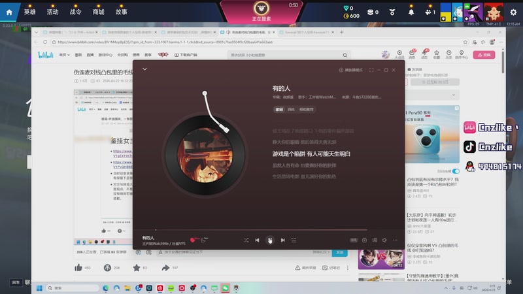Toggle shuffle mode in the music player
The width and height of the screenshot is (523, 294).
(x=246, y=240)
